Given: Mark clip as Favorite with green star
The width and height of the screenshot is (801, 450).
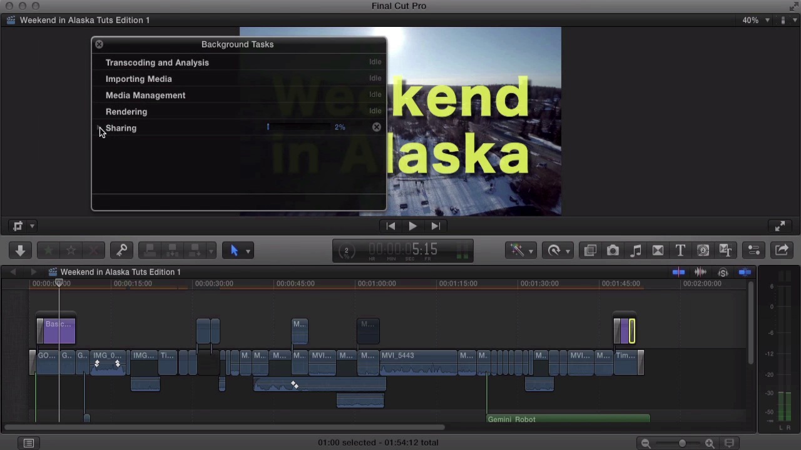Looking at the screenshot, I should click(48, 251).
